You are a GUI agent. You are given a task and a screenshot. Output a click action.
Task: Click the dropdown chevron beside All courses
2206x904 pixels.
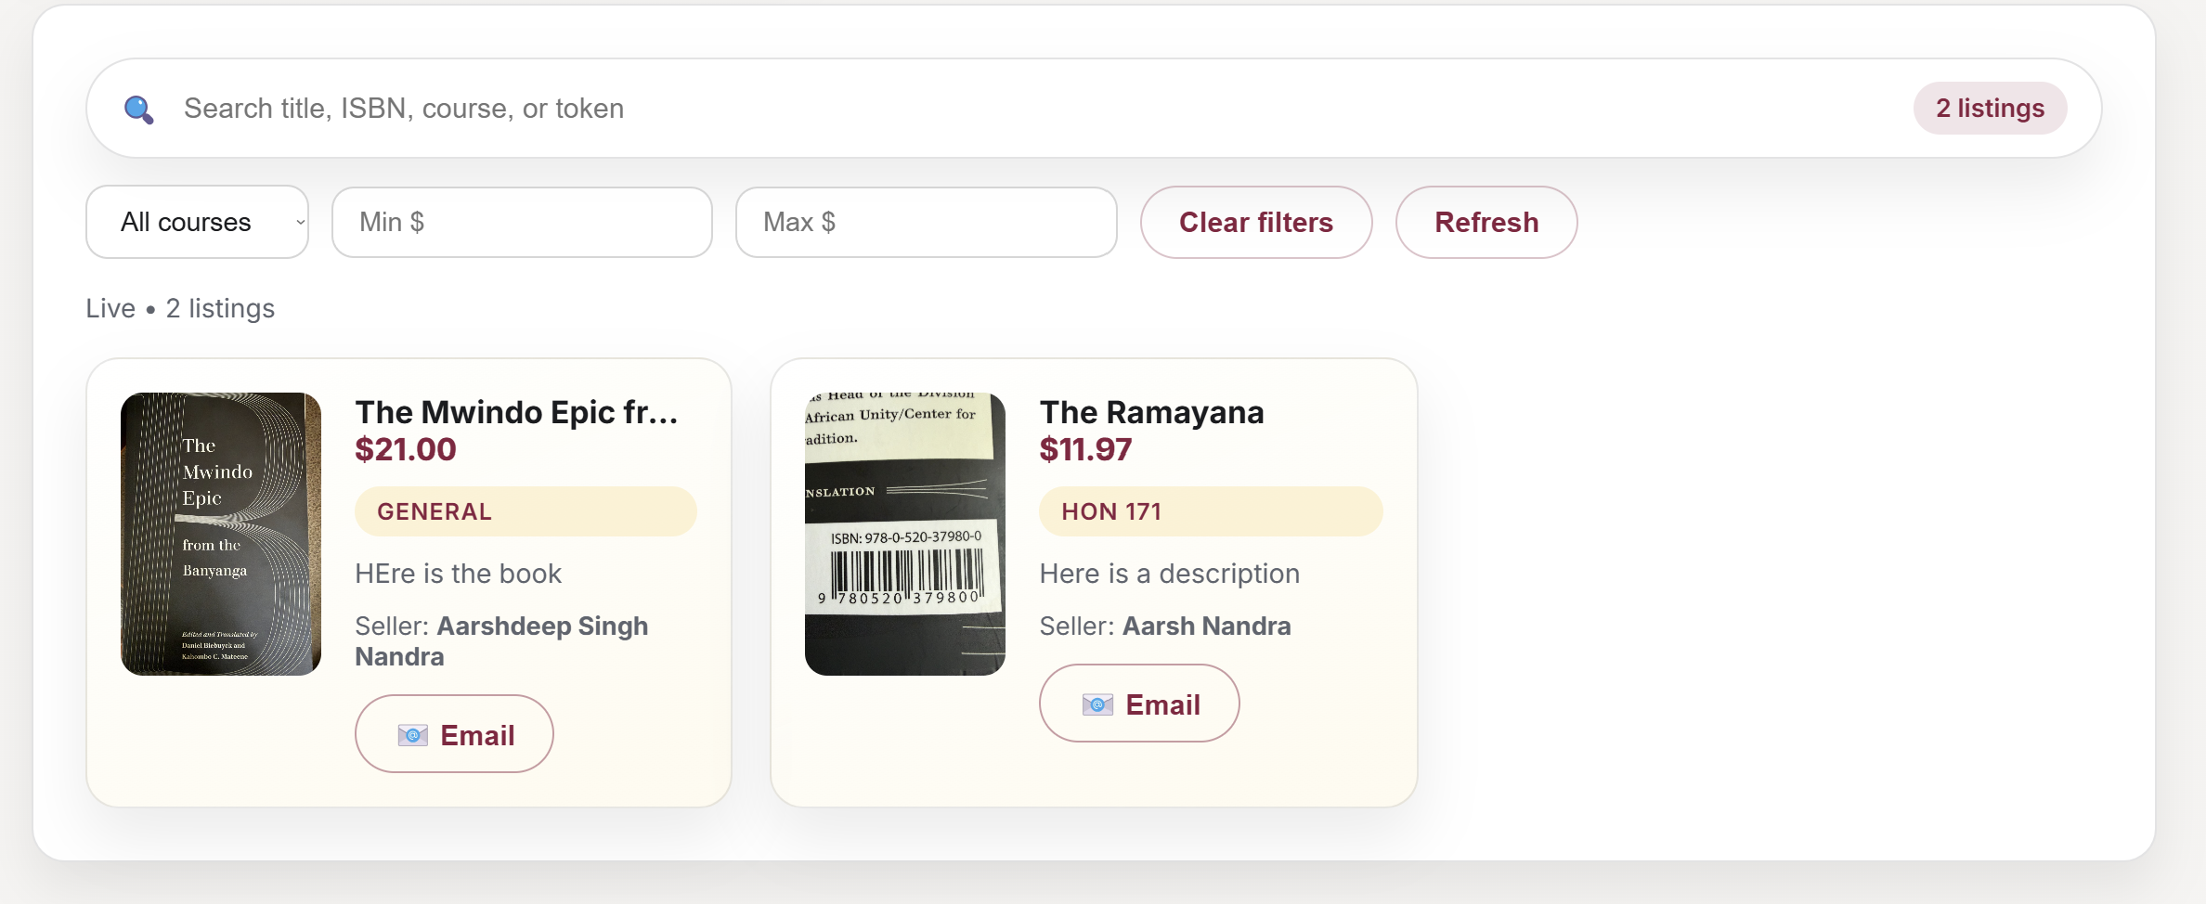click(300, 223)
